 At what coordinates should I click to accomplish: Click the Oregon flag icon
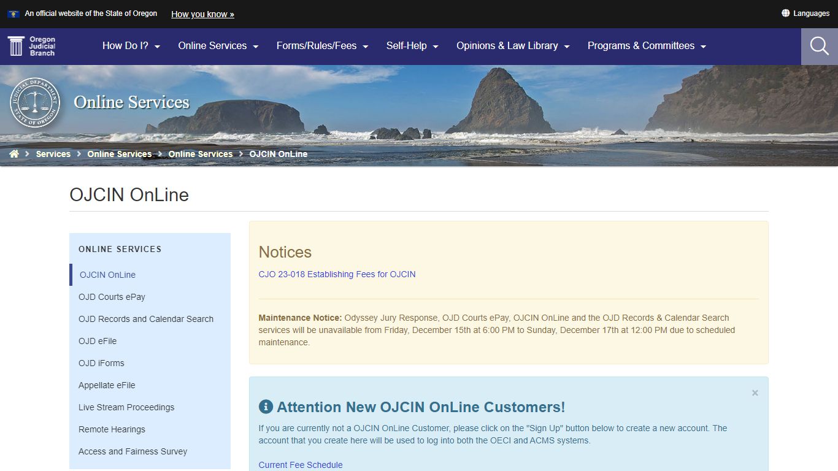[x=13, y=13]
